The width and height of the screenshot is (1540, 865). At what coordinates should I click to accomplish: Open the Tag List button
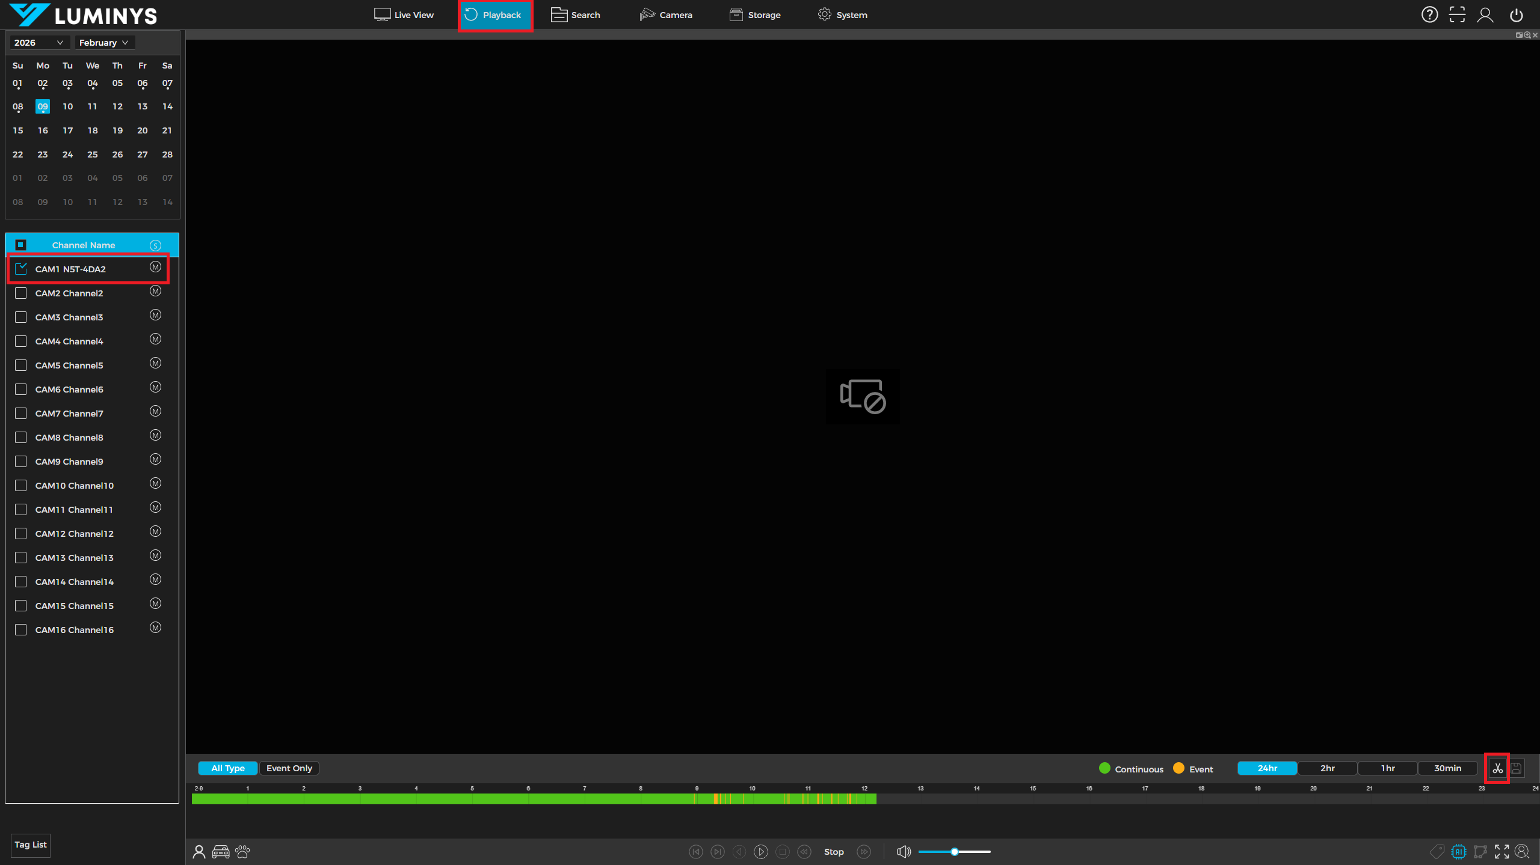(31, 845)
